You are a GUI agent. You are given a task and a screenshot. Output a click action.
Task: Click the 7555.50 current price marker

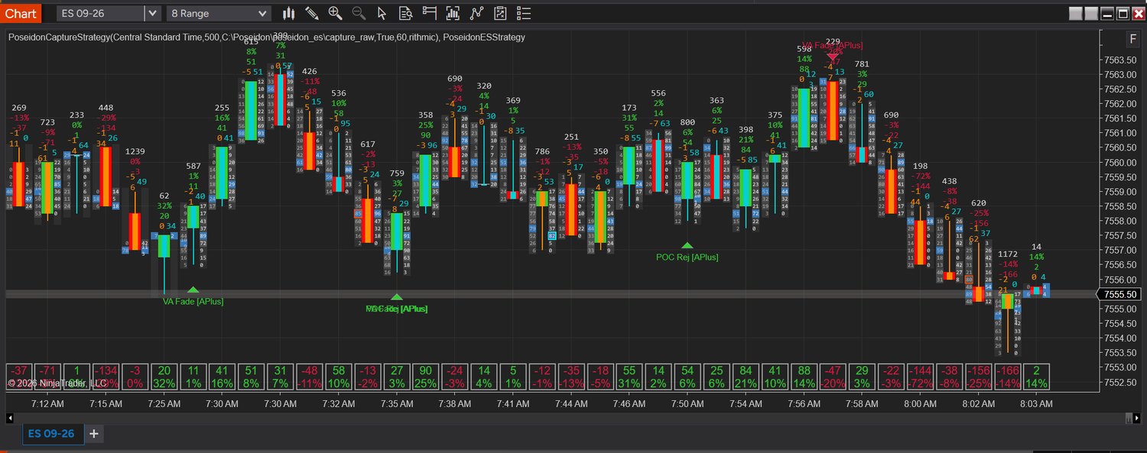point(1118,294)
